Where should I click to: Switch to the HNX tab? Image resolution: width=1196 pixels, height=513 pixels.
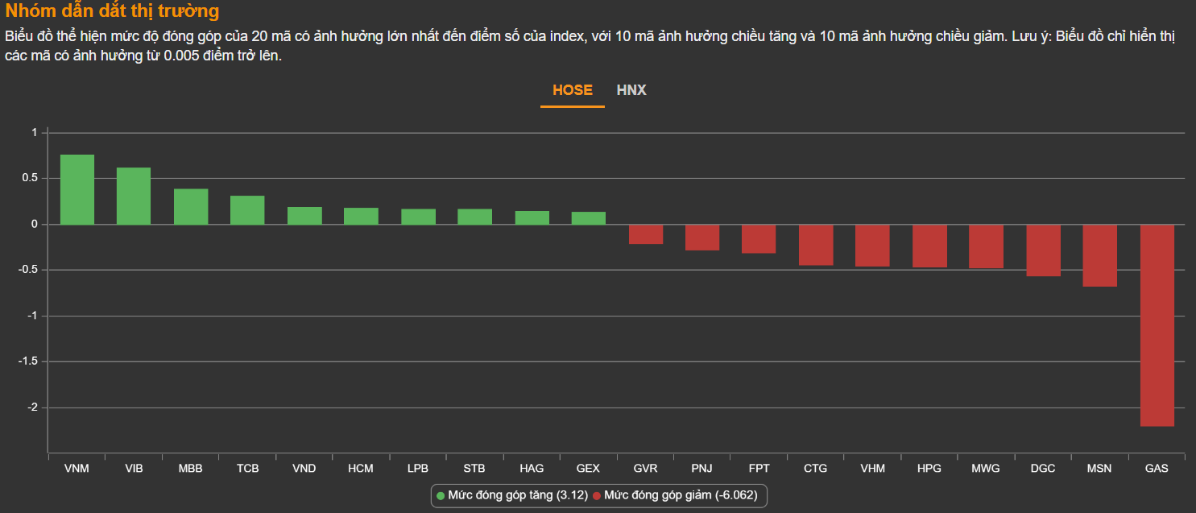tap(631, 90)
